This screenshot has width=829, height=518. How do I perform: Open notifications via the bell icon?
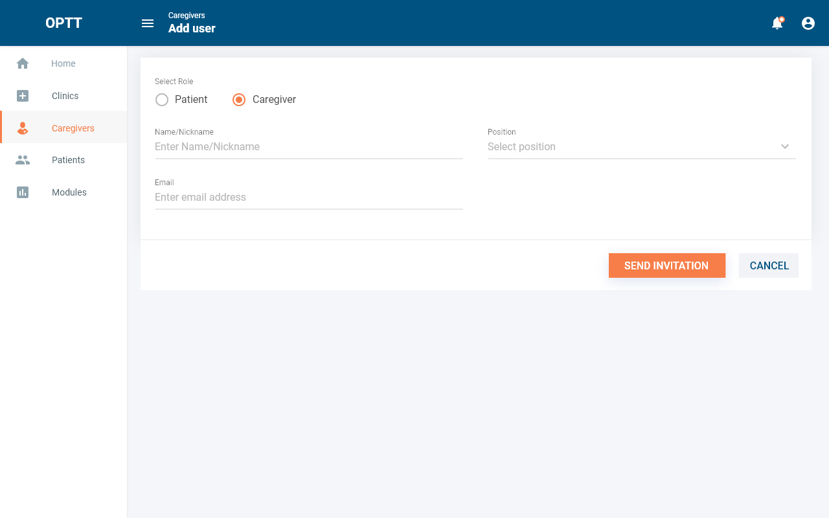(777, 23)
